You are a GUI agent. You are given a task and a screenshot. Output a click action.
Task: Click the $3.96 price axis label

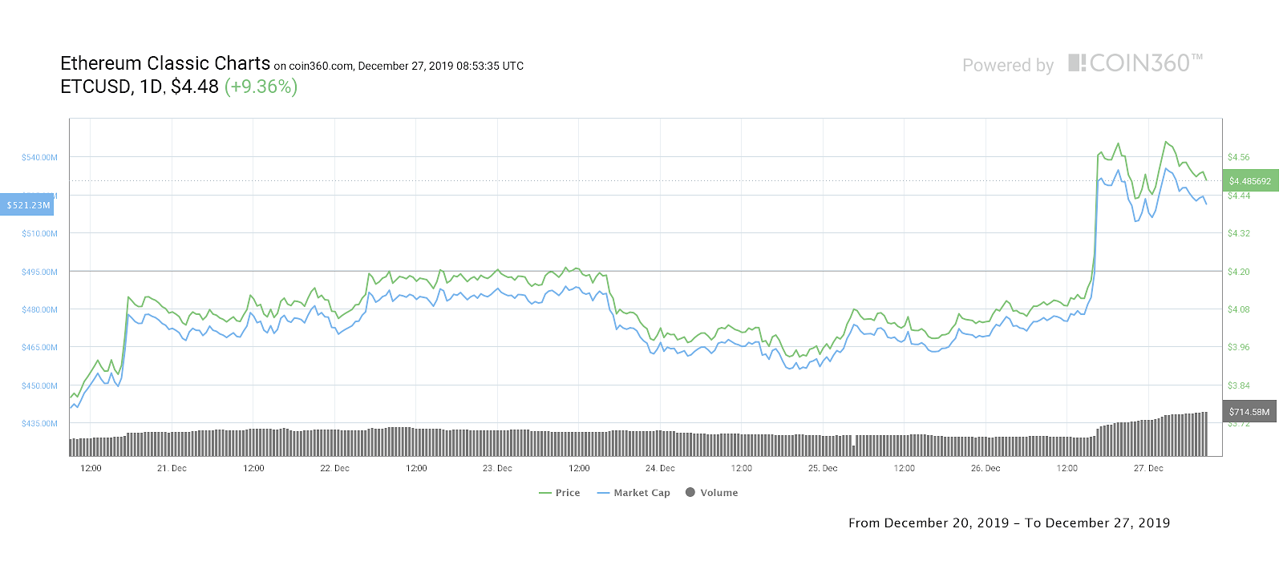(x=1238, y=347)
